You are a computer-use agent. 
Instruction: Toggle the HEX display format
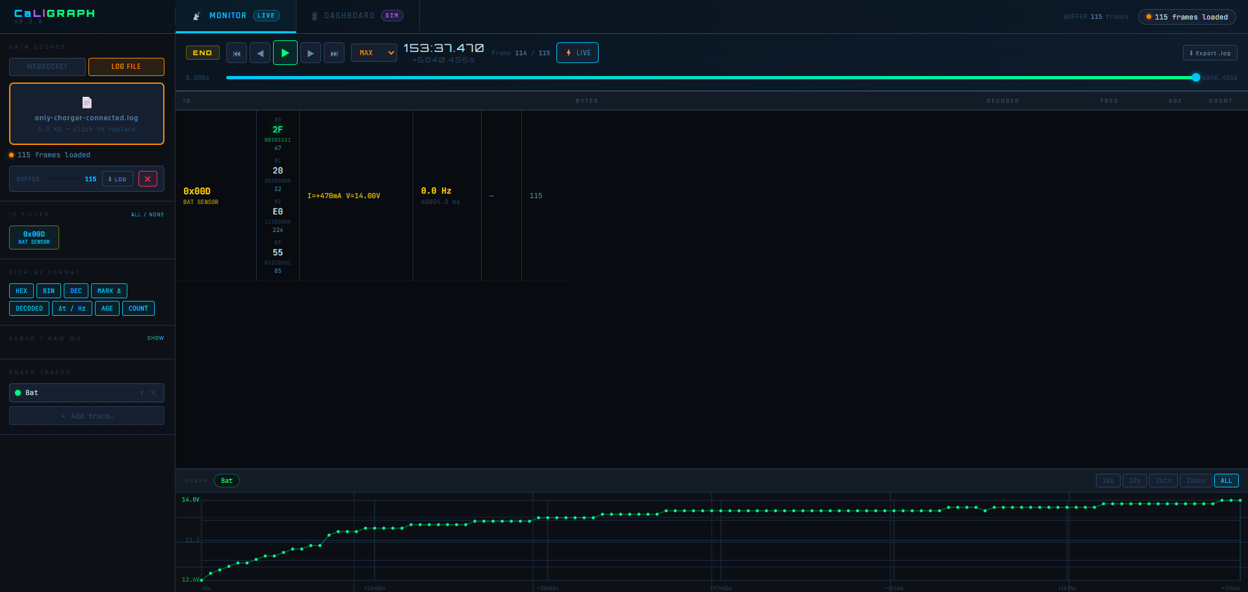pyautogui.click(x=21, y=291)
